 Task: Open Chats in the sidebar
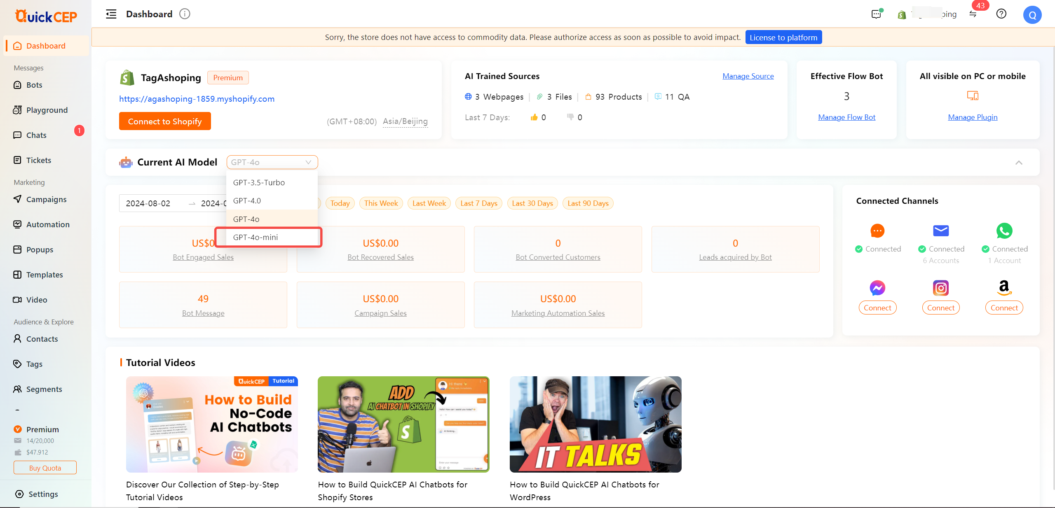coord(36,135)
